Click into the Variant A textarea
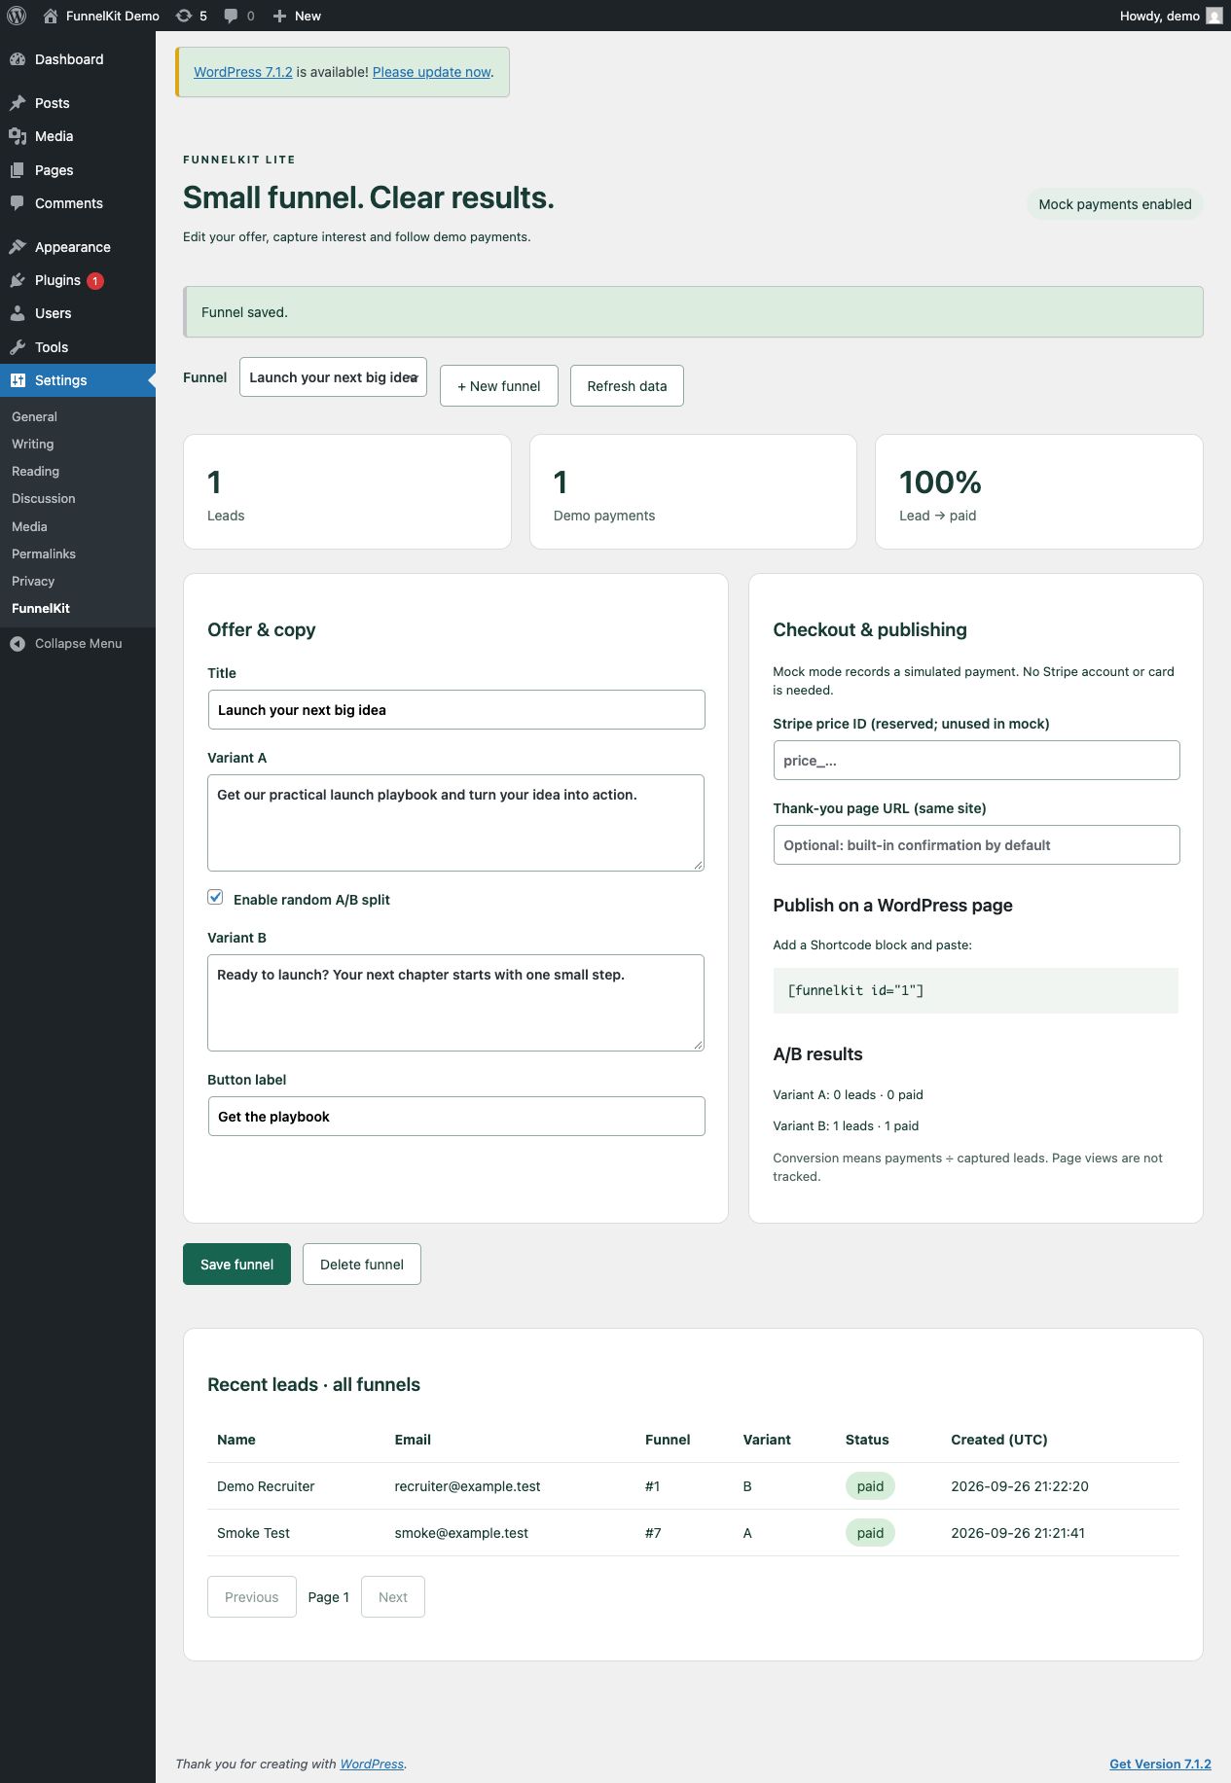 coord(455,823)
